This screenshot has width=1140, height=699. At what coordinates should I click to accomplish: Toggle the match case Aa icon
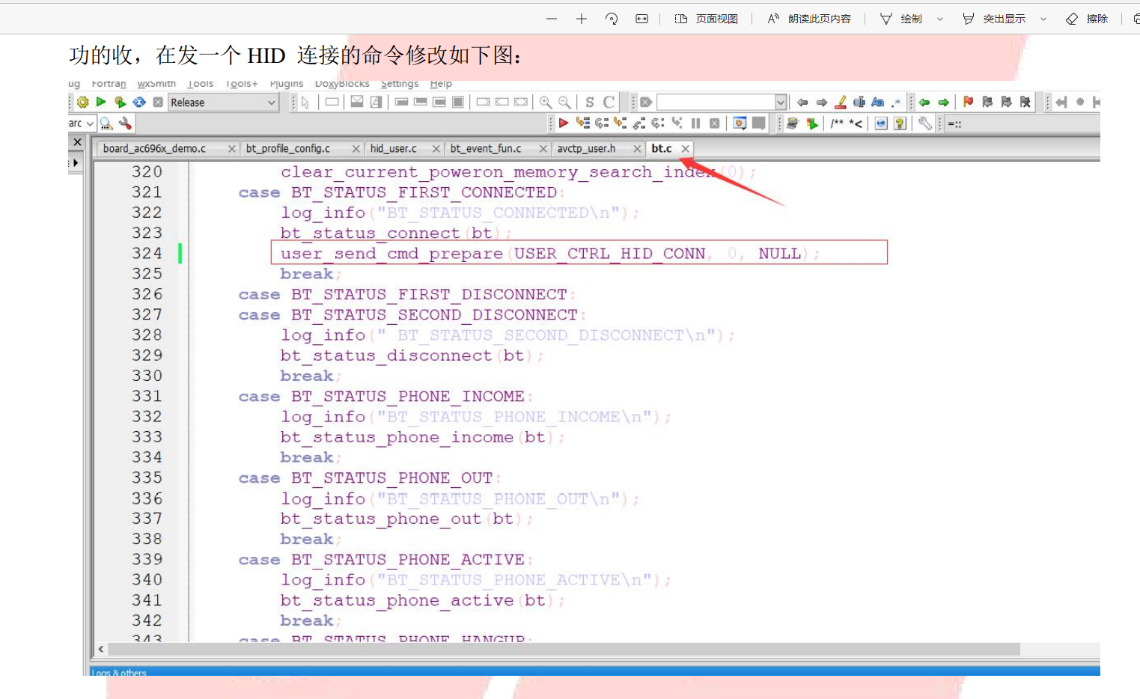pos(878,103)
